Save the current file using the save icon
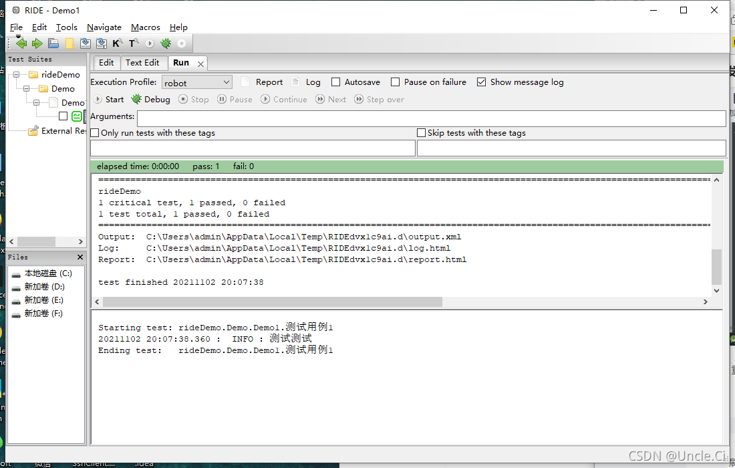Viewport: 735px width, 468px height. (85, 42)
